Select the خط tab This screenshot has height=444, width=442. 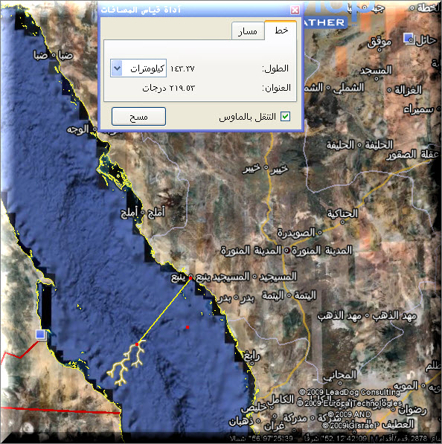[x=281, y=30]
